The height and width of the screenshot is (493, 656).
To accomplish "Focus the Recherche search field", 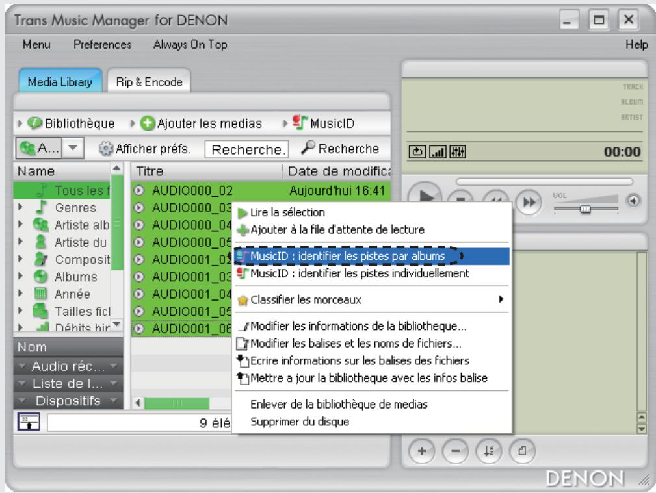I will pyautogui.click(x=246, y=149).
